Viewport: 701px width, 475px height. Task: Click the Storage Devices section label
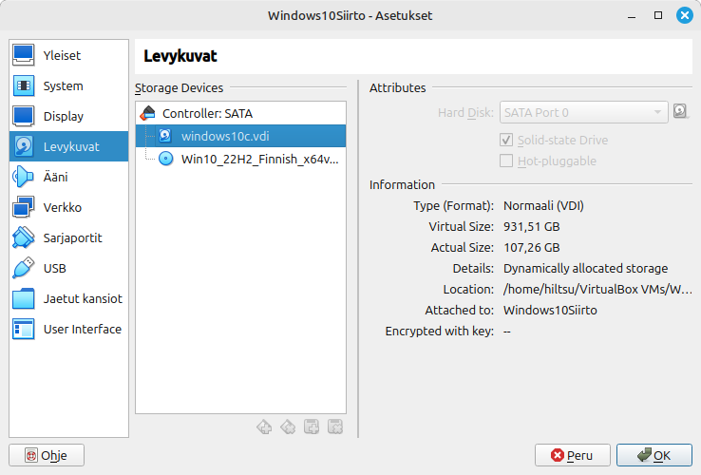click(179, 87)
